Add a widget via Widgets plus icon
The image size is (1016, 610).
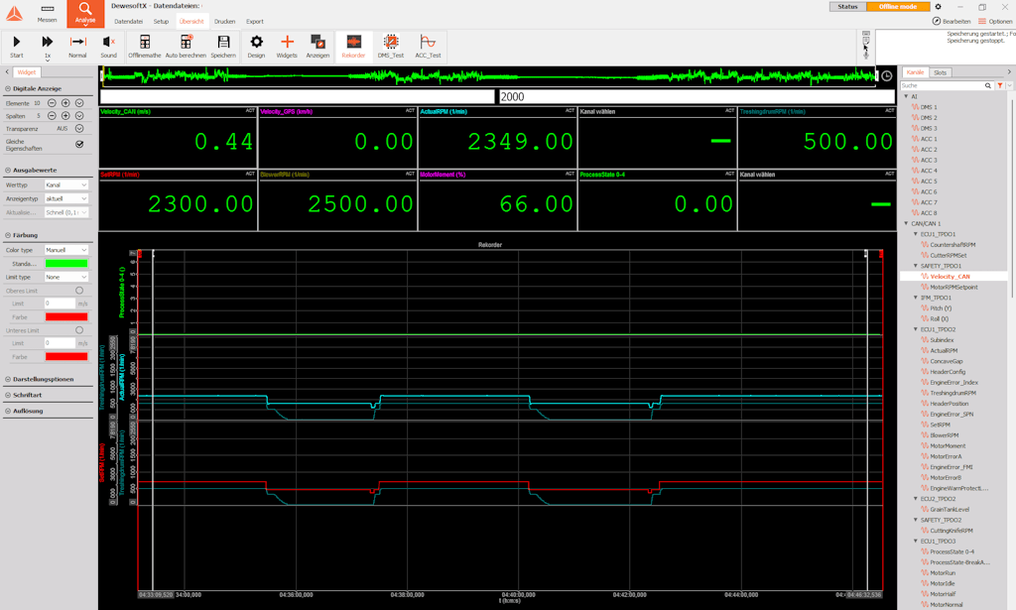(287, 42)
